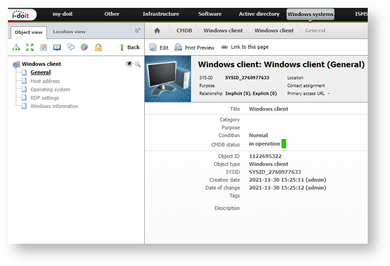The image size is (390, 266).
Task: Open the Active directory menu
Action: [x=259, y=14]
